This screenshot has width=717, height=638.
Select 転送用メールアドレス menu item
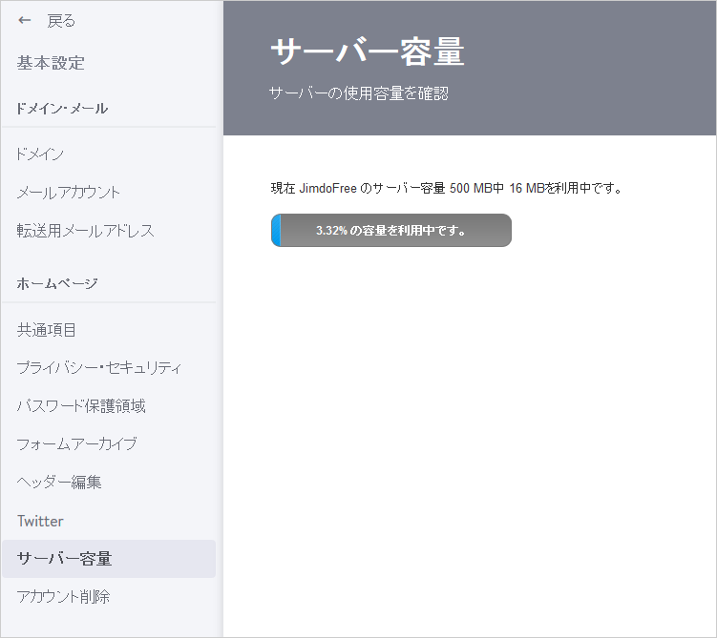(x=86, y=231)
